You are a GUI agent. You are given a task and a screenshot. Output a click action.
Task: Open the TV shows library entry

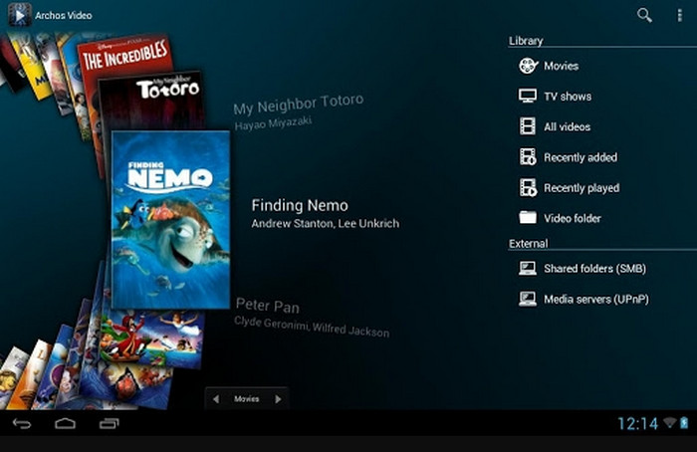pos(602,97)
